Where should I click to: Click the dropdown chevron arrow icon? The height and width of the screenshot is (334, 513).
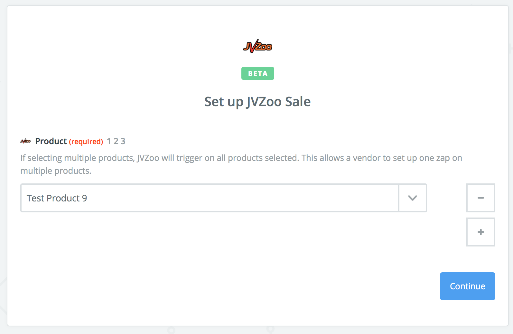pyautogui.click(x=413, y=198)
